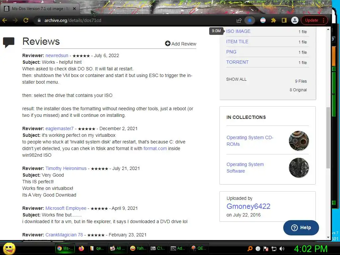Open the Extensions puzzle piece menu
Screen dimensions: 340x255
(x=274, y=20)
